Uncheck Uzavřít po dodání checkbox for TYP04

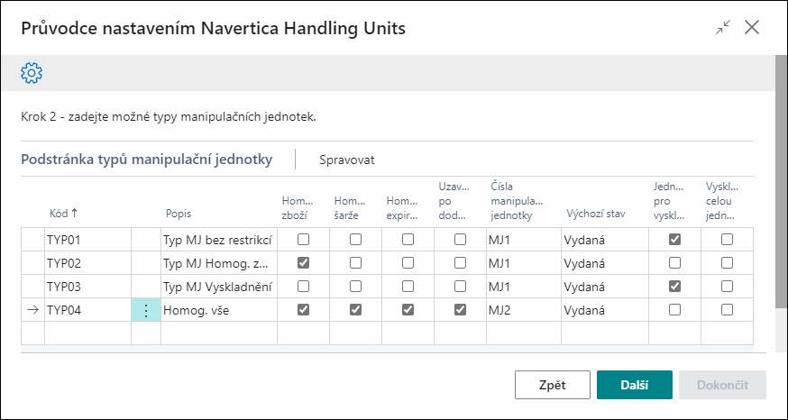click(461, 310)
